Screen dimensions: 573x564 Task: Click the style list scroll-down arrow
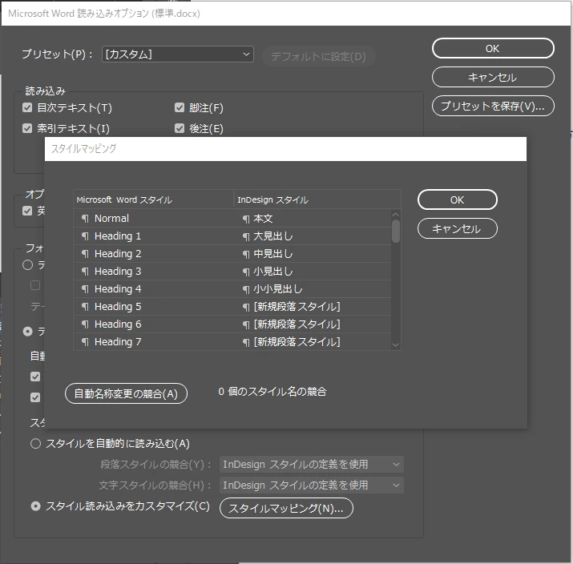(x=395, y=344)
